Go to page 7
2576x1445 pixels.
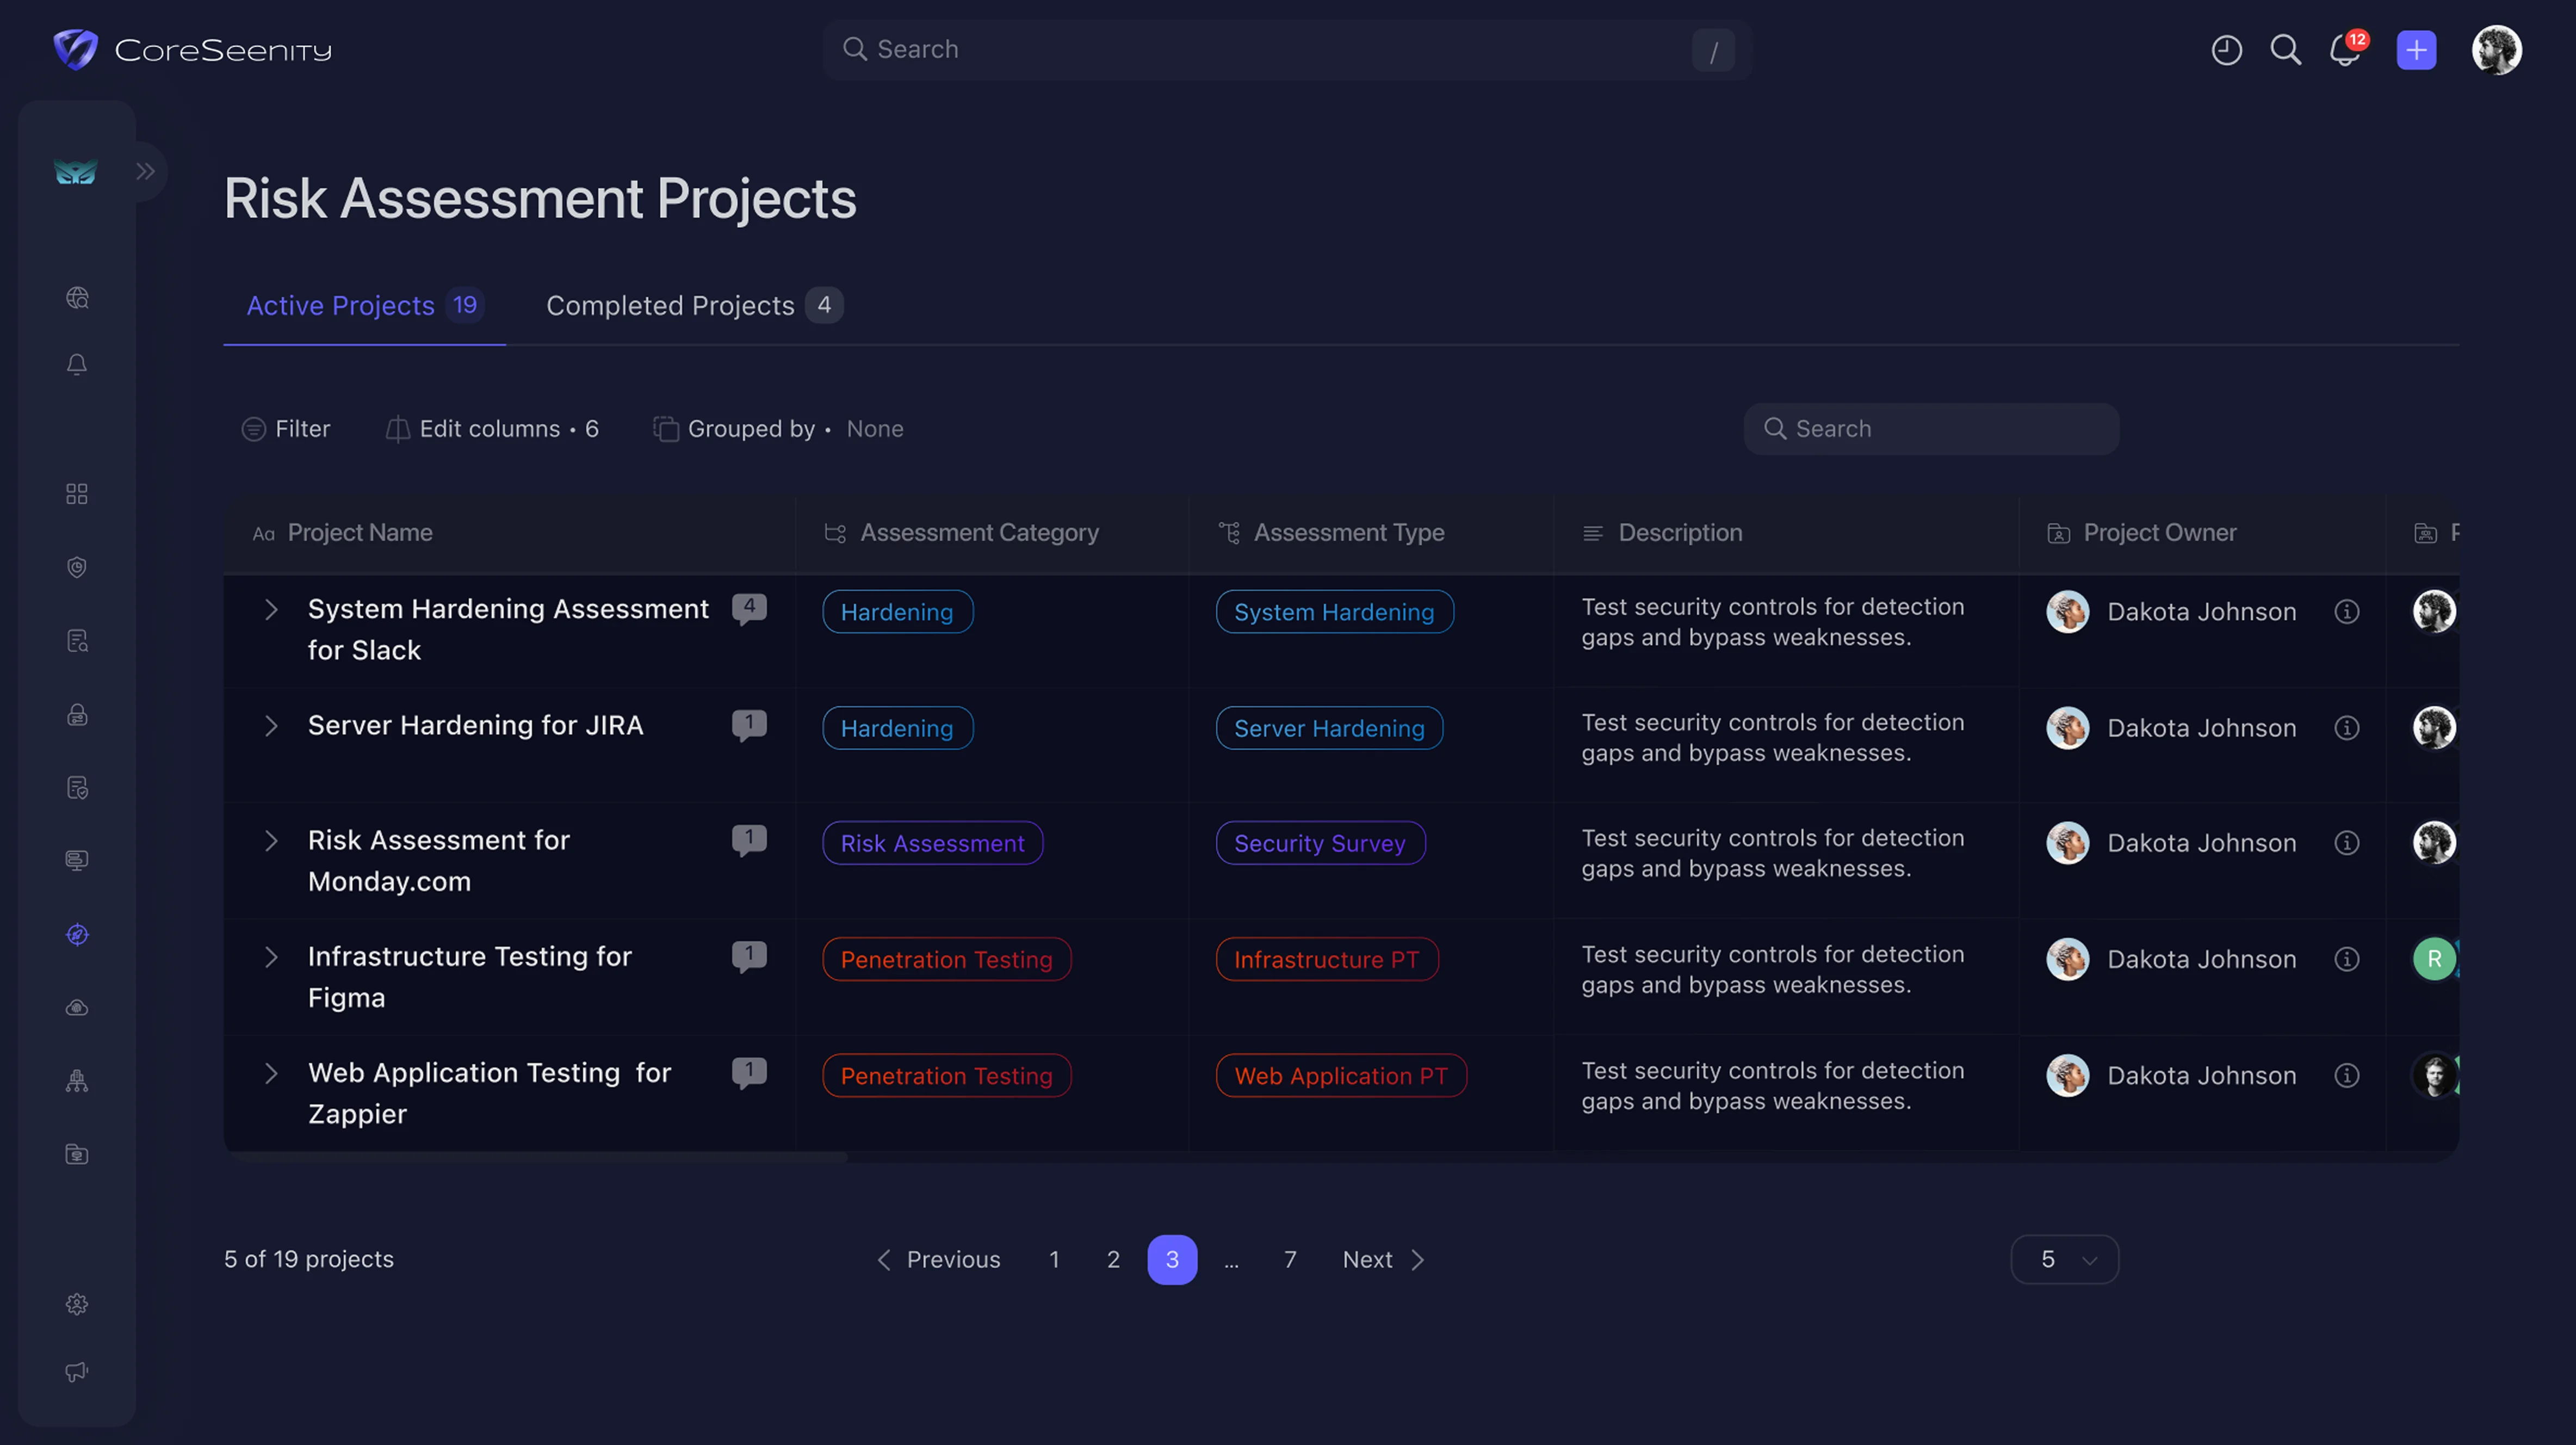(1290, 1260)
